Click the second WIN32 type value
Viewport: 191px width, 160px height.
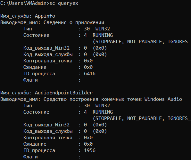click(x=103, y=106)
